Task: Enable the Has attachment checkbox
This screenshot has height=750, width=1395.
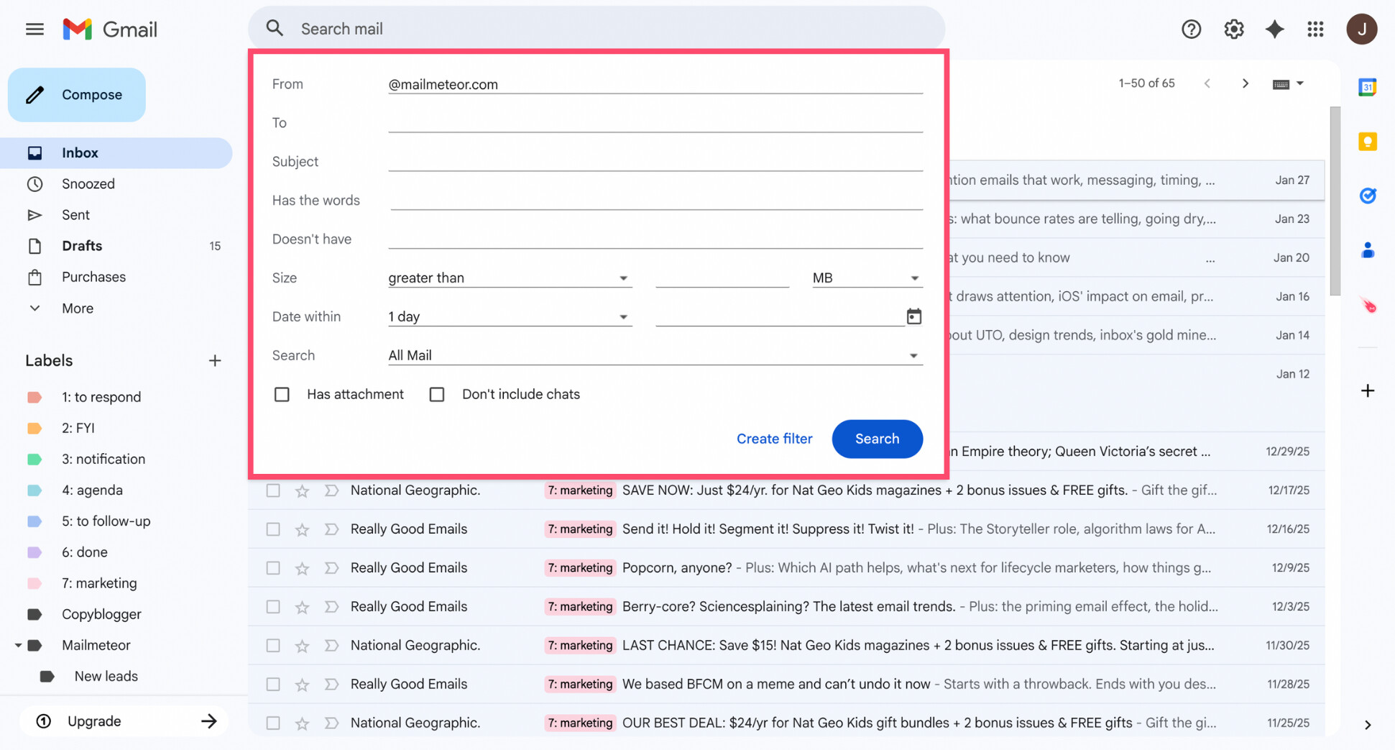Action: click(282, 394)
